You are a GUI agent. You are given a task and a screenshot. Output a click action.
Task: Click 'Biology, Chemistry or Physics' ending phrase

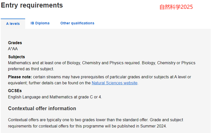point(168,63)
